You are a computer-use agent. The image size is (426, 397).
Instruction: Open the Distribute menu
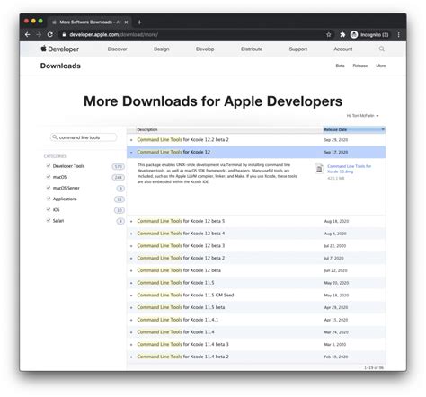(252, 49)
